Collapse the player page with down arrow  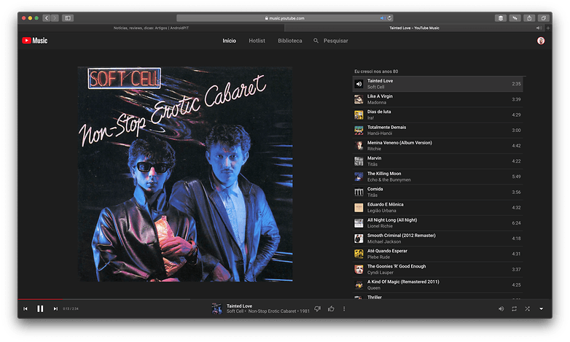(x=541, y=308)
